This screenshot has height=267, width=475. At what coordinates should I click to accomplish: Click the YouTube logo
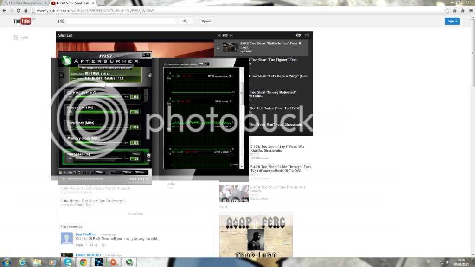22,21
